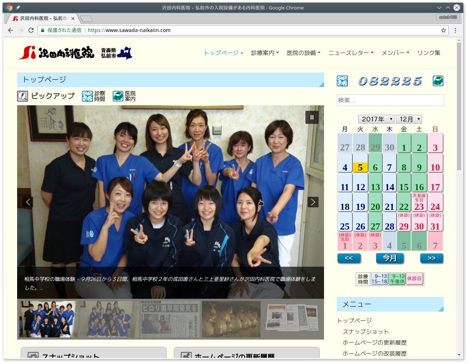Go to next month with >> button
Viewport: 468px width, 364px height.
(432, 258)
